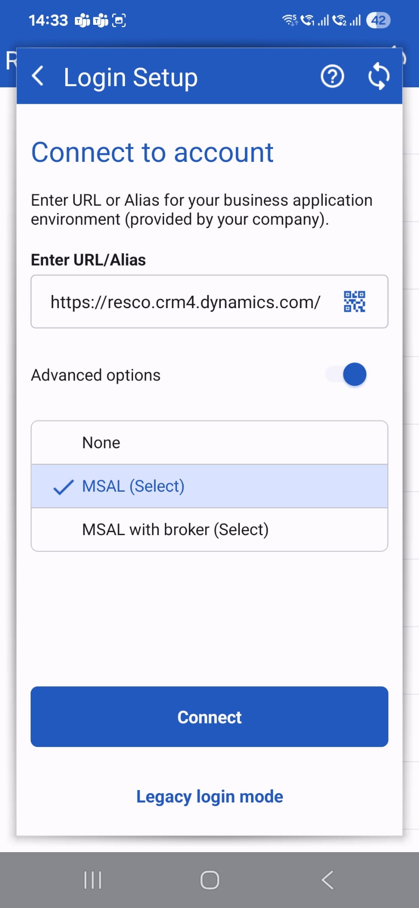Go back using Login Setup arrow
Image resolution: width=419 pixels, height=908 pixels.
pyautogui.click(x=38, y=76)
